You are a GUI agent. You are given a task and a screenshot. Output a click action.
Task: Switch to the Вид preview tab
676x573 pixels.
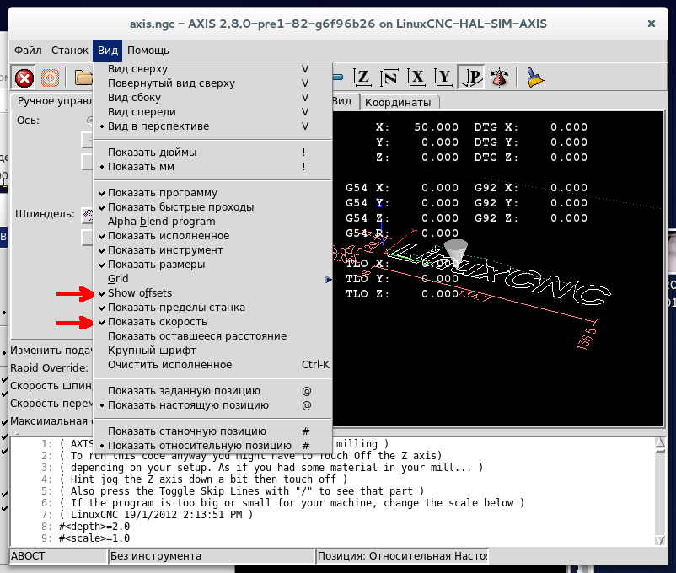click(x=345, y=101)
